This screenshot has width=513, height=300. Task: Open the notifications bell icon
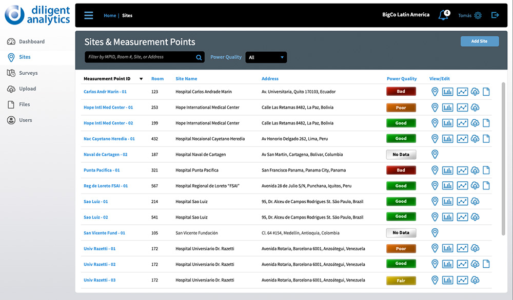[443, 15]
